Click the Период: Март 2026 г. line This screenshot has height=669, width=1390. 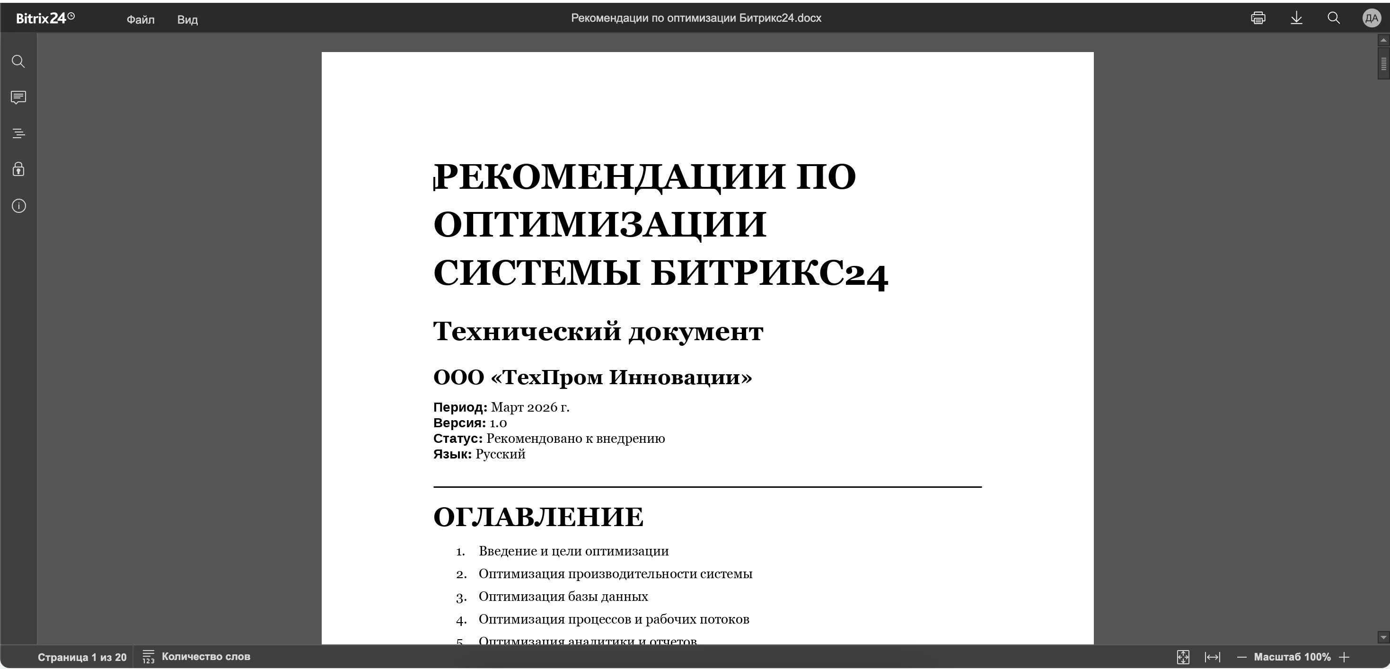[x=501, y=407]
